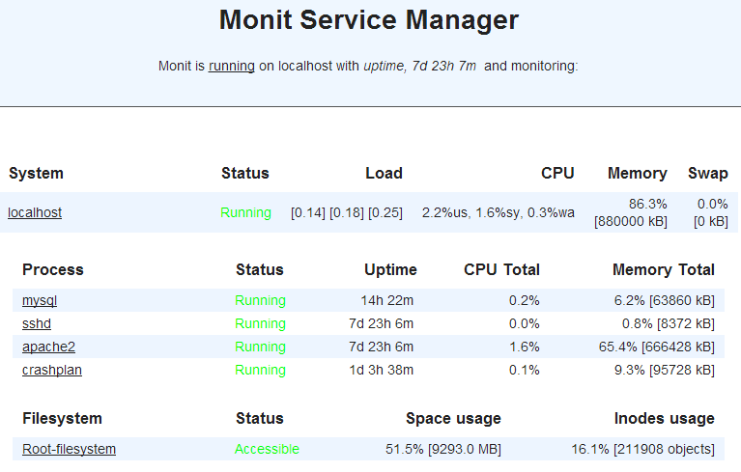
Task: Click the Memory Total column header
Action: (x=664, y=269)
